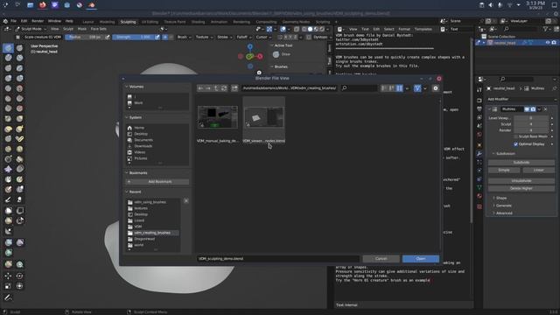The height and width of the screenshot is (315, 560).
Task: Click Cancel in the file dialog
Action: pyautogui.click(x=381, y=259)
